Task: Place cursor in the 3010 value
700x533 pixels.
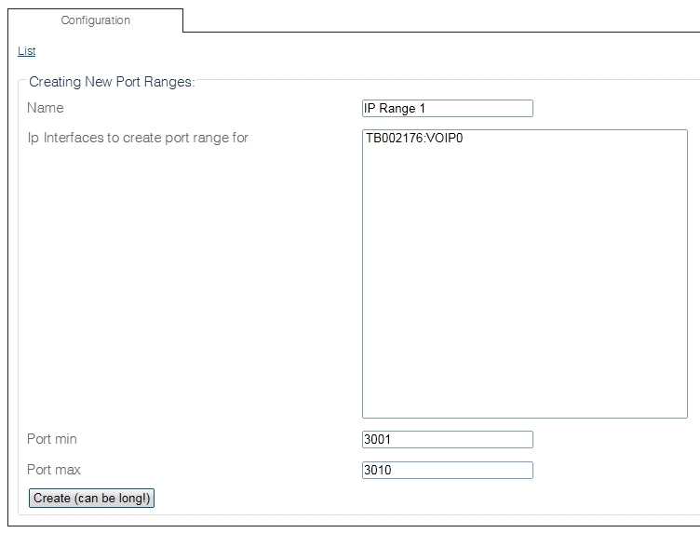Action: click(379, 471)
